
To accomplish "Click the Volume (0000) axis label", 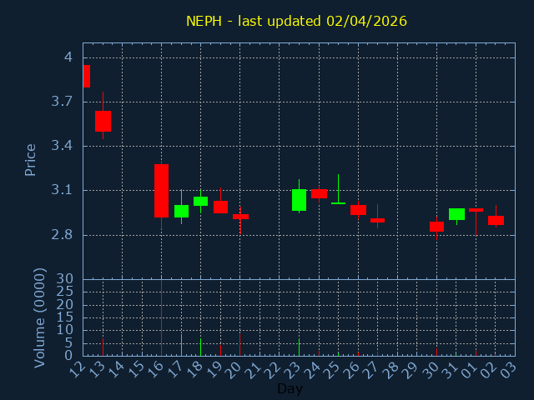I will (39, 317).
